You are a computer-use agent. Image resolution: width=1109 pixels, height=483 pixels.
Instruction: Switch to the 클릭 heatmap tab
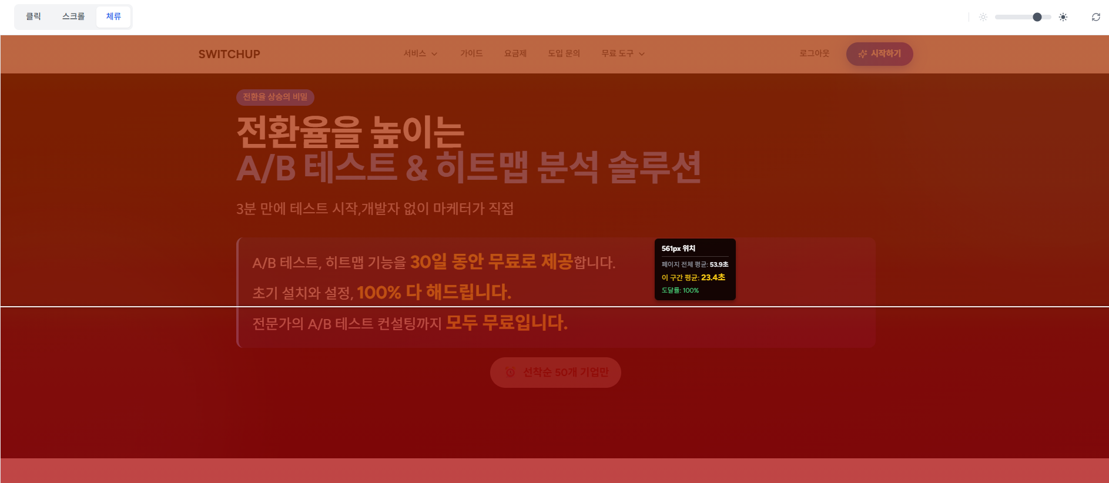pyautogui.click(x=33, y=16)
